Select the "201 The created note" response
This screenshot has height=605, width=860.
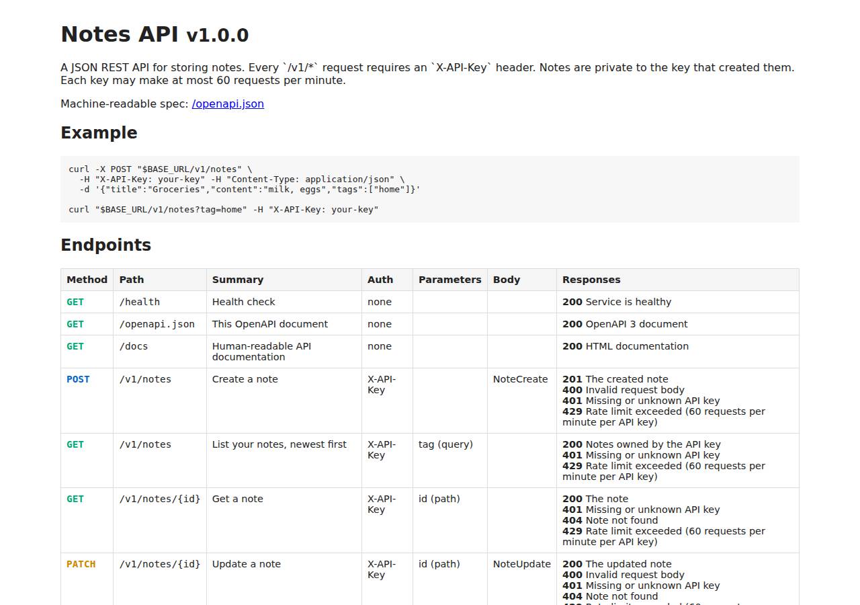(615, 379)
